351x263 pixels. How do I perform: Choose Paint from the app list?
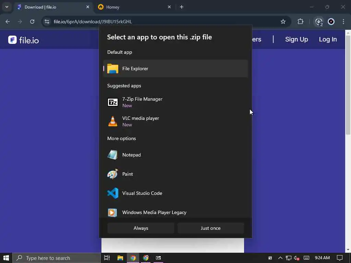tap(175, 174)
